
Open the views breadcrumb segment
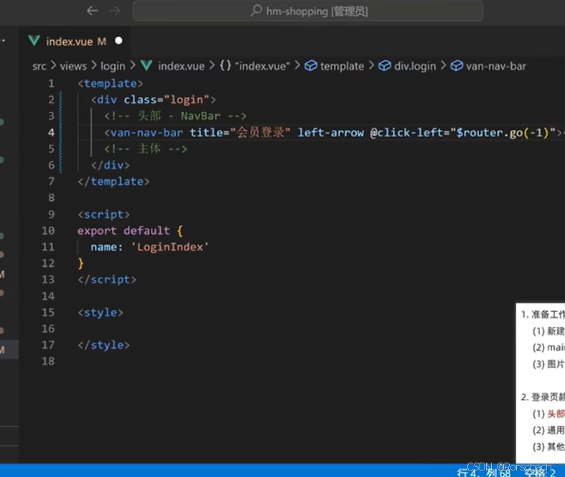73,66
